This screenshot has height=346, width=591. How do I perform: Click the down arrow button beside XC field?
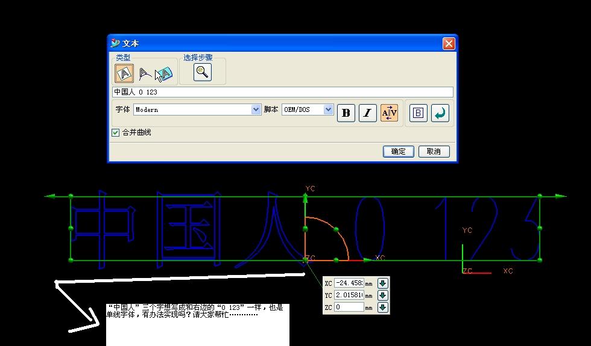pos(382,283)
